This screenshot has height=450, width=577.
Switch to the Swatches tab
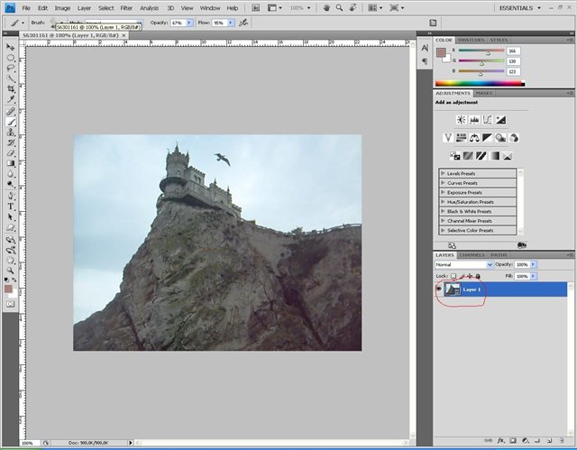click(x=471, y=40)
